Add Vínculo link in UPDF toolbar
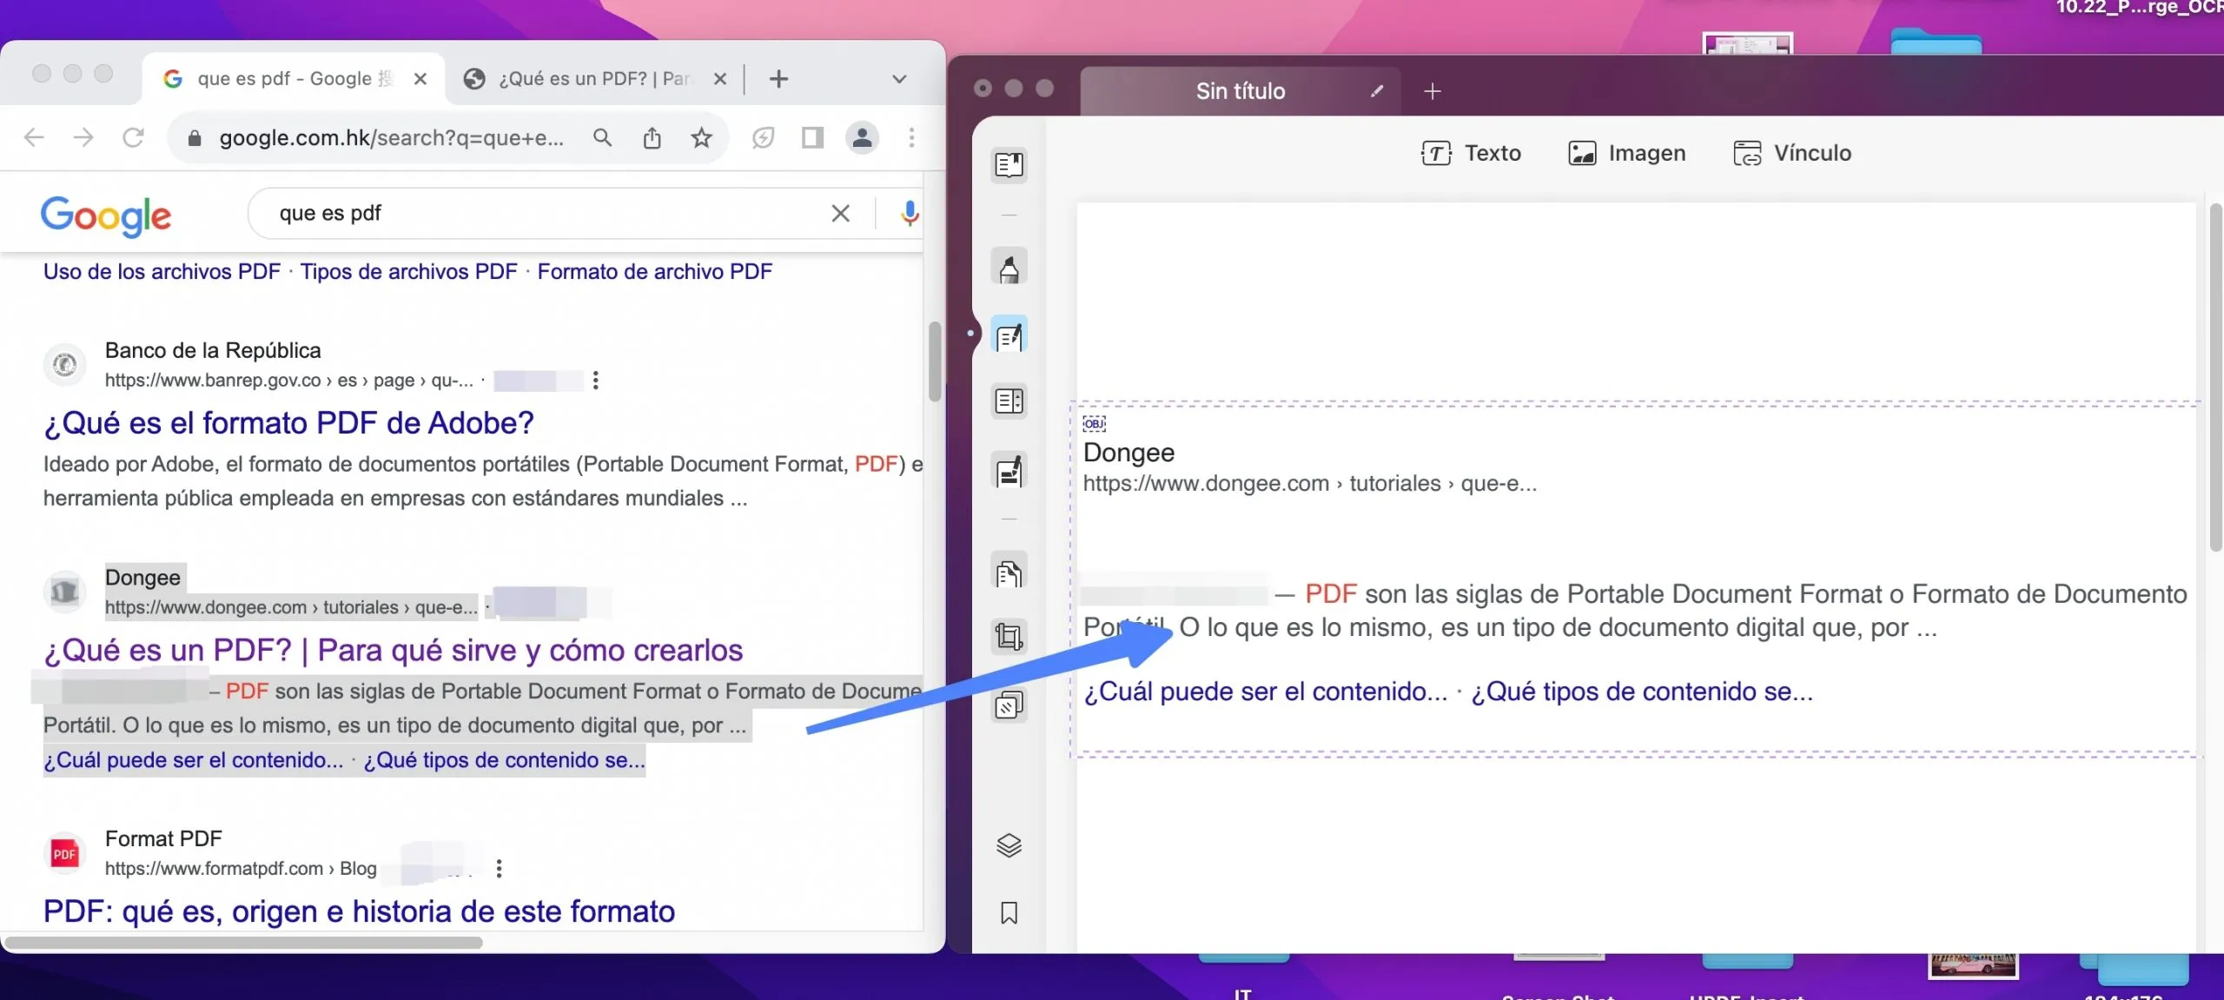The width and height of the screenshot is (2224, 1000). [x=1792, y=153]
